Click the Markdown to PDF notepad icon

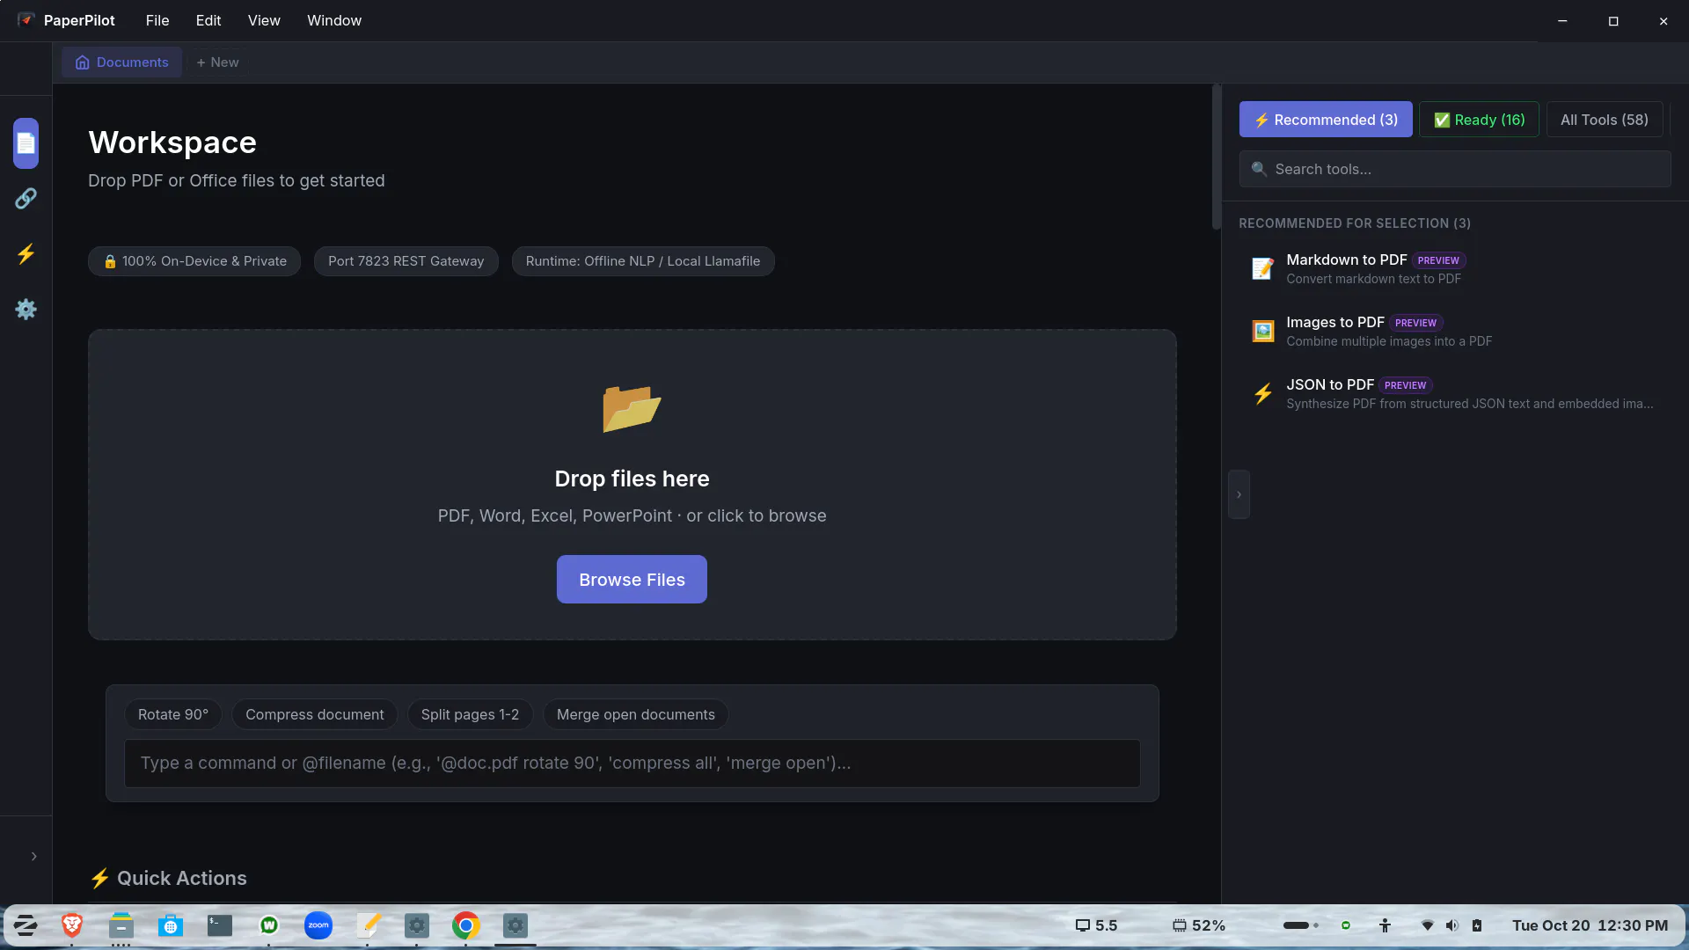(1263, 268)
